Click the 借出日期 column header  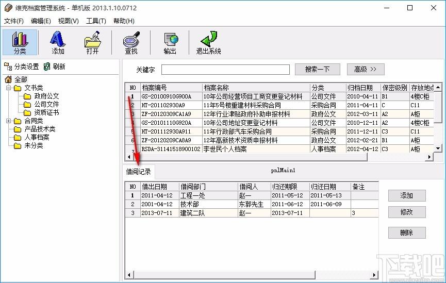click(159, 187)
